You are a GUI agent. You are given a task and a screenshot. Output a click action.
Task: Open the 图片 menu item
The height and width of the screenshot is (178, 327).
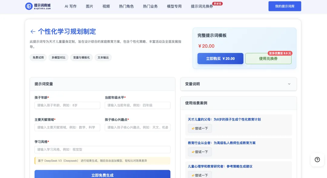coord(89,6)
